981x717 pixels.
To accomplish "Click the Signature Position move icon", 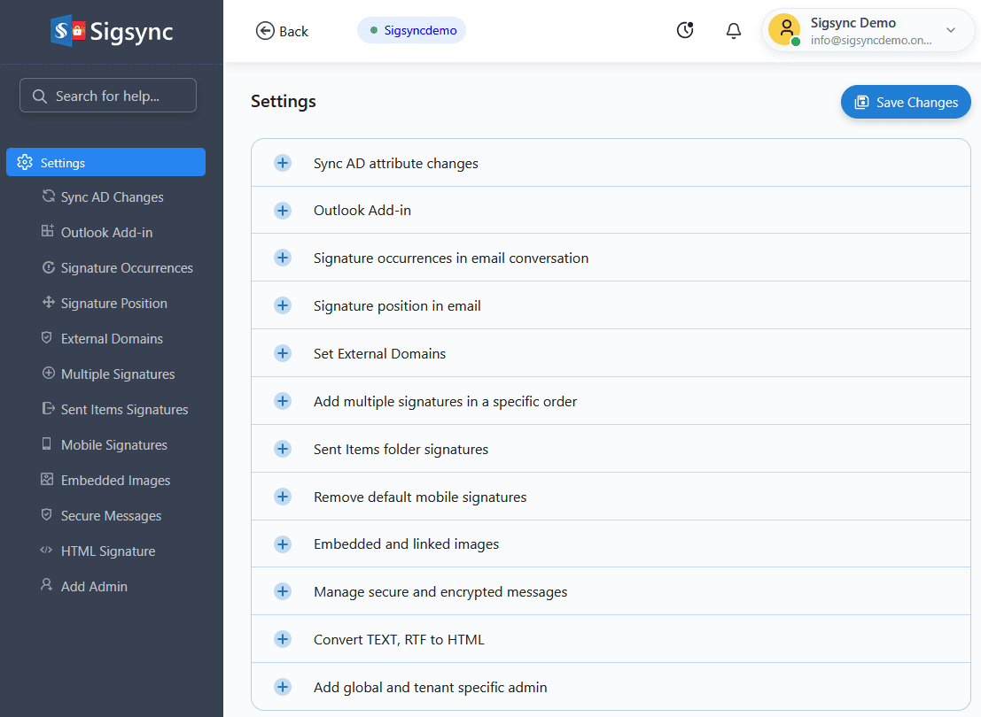I will pos(48,303).
